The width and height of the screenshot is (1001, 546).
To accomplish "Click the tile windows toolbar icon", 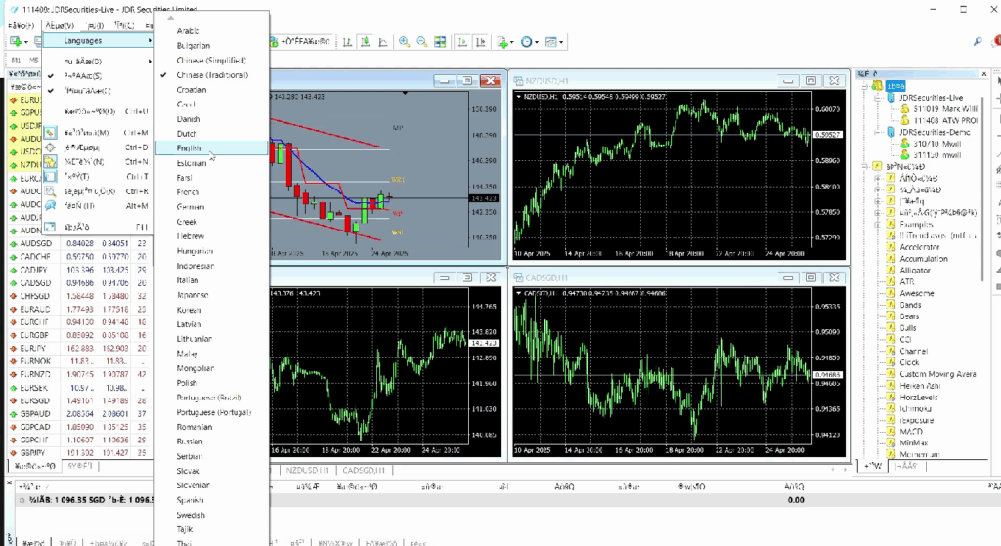I will [x=440, y=42].
